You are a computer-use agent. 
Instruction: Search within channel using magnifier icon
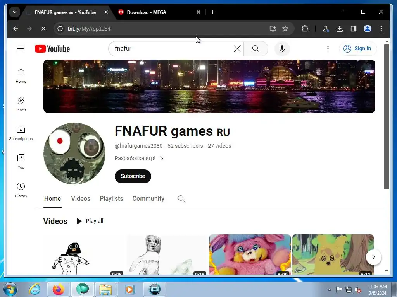pyautogui.click(x=181, y=199)
